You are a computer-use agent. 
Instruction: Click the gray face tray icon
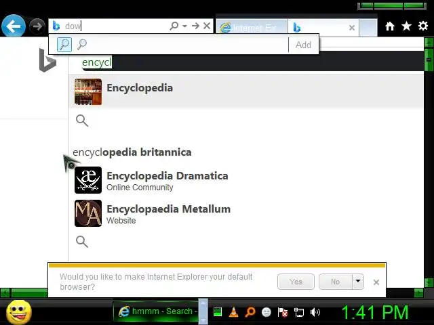[267, 312]
